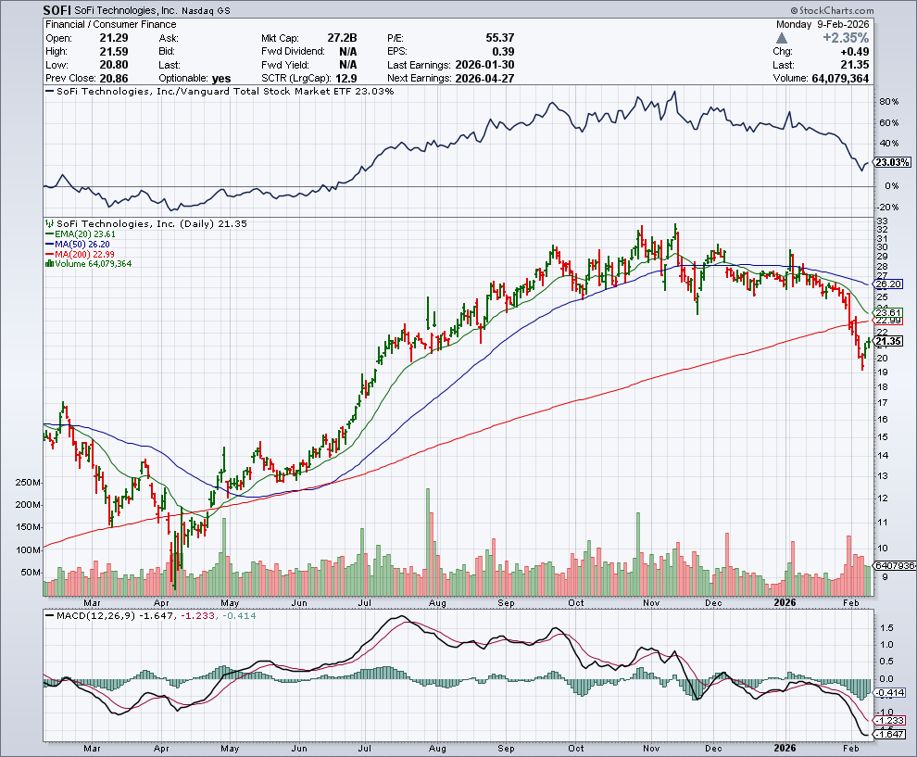Click the P/E value 55.37
This screenshot has width=917, height=757.
point(500,37)
